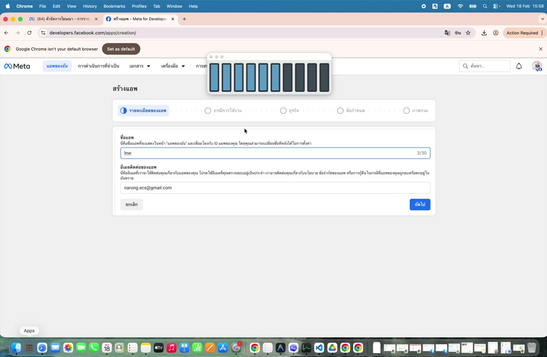The width and height of the screenshot is (547, 357).
Task: Bookmark page with the star icon
Action: (x=468, y=33)
